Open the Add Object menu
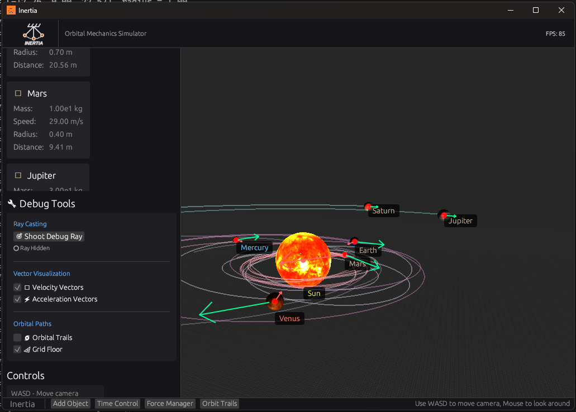The height and width of the screenshot is (412, 576). tap(70, 404)
